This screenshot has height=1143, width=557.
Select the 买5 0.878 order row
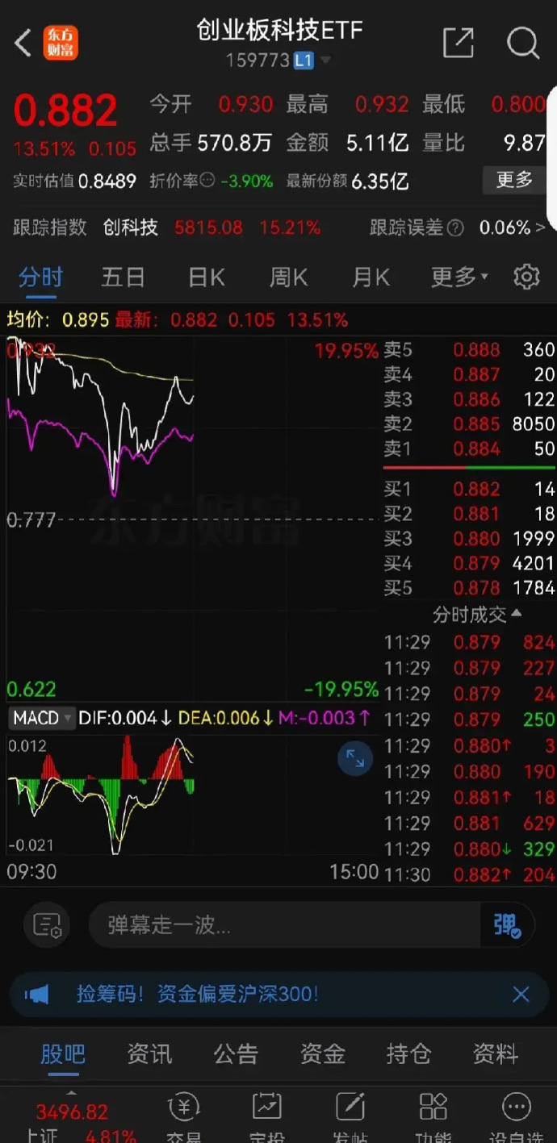tap(469, 588)
